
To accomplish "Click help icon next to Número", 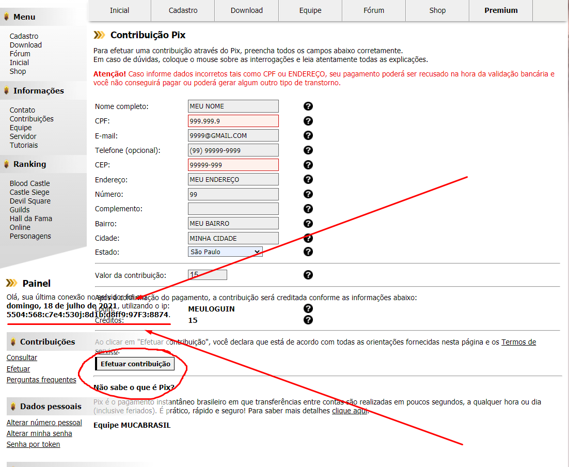I will tap(308, 194).
